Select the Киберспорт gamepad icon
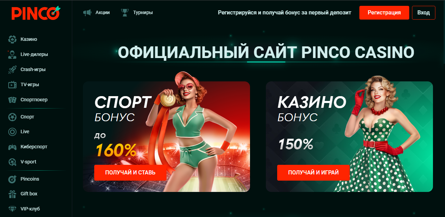The image size is (445, 217). 12,147
